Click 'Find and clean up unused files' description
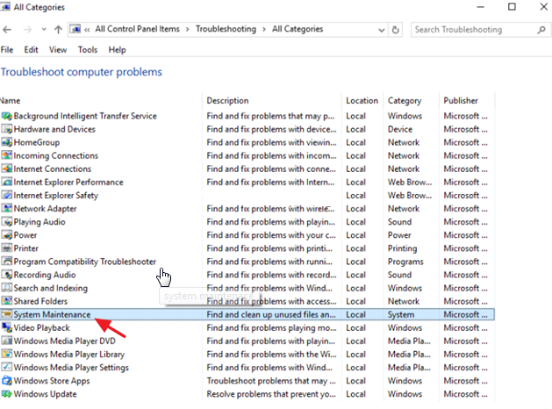The width and height of the screenshot is (552, 409). click(271, 315)
